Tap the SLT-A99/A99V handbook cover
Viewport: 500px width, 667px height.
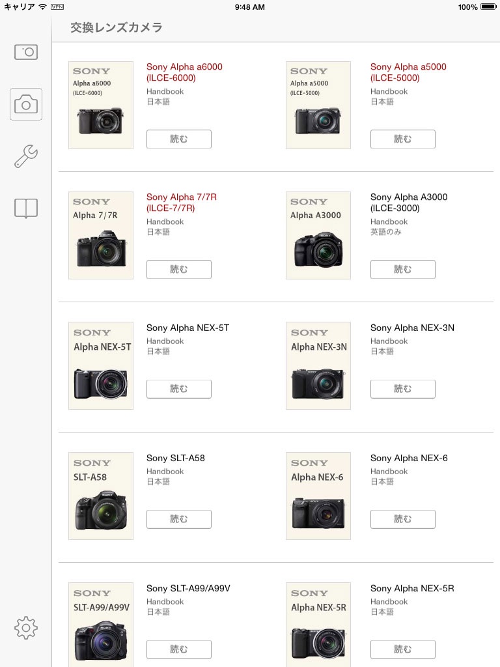101,624
